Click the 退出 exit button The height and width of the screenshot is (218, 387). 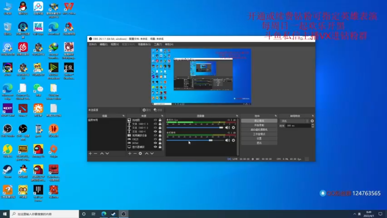tap(259, 143)
